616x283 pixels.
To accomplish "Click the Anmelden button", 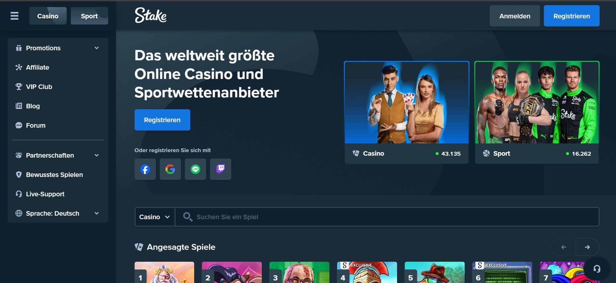I will (514, 16).
